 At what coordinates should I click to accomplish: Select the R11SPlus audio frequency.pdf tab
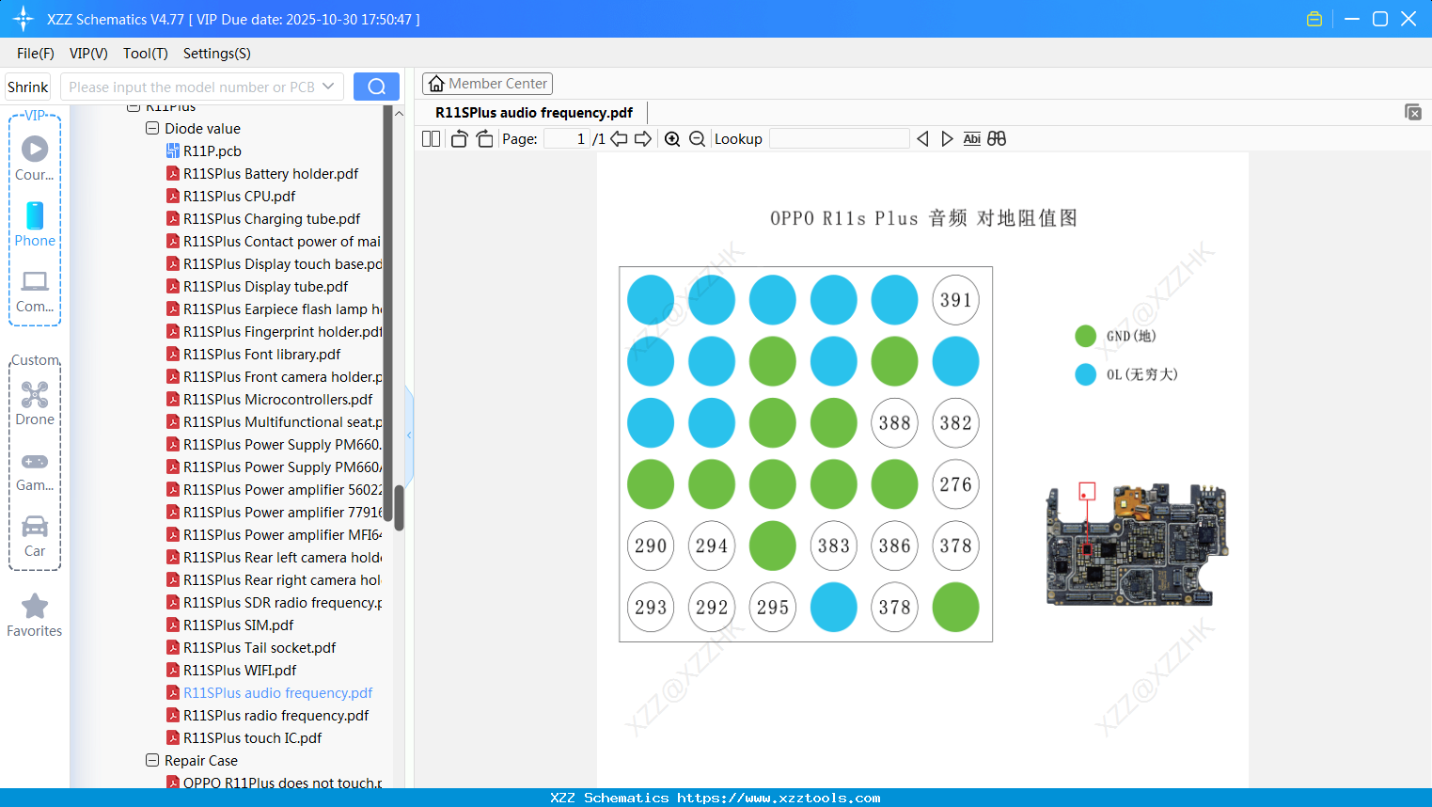534,112
